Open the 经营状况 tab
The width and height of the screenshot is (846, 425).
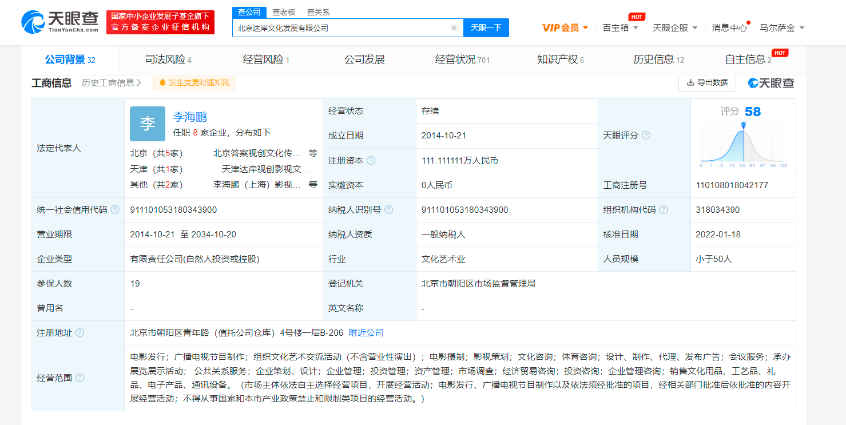462,59
